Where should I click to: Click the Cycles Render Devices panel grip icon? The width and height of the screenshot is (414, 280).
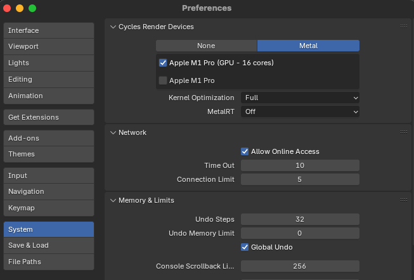coord(404,27)
